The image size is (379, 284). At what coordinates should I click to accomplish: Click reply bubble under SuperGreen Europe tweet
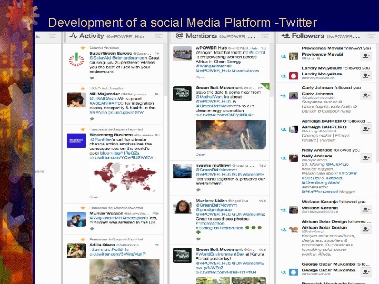pyautogui.click(x=92, y=78)
